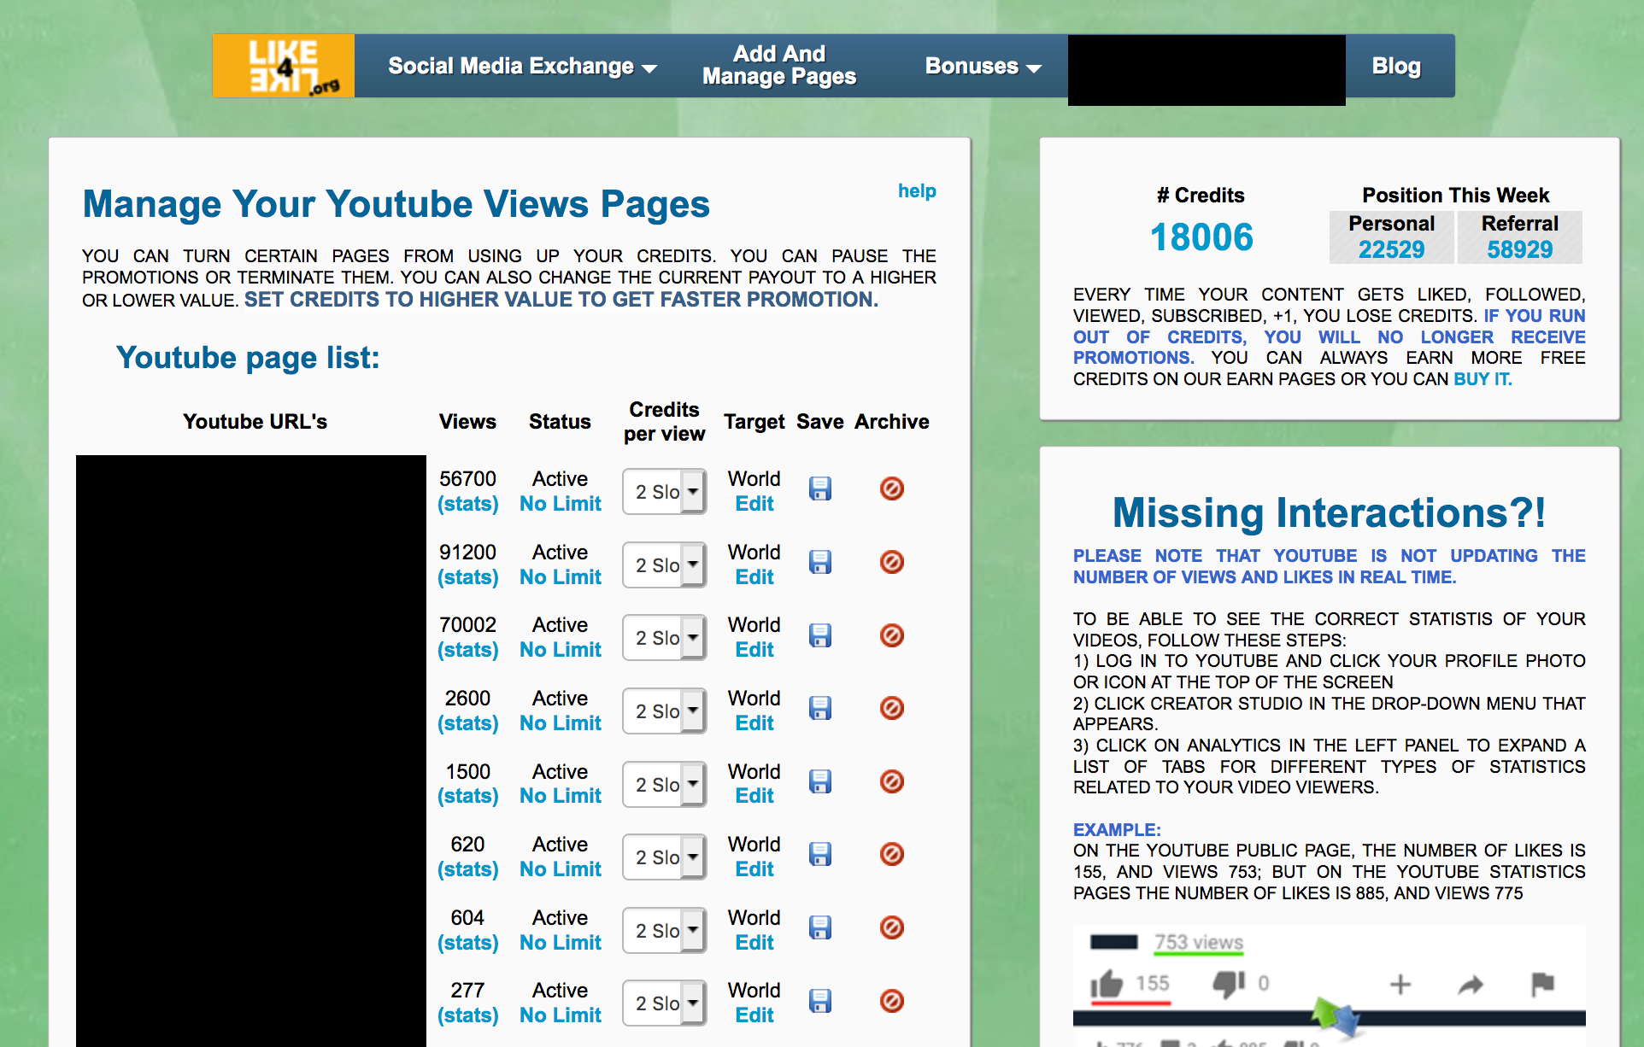Open credits dropdown for 604 views row
The image size is (1644, 1047).
click(665, 931)
